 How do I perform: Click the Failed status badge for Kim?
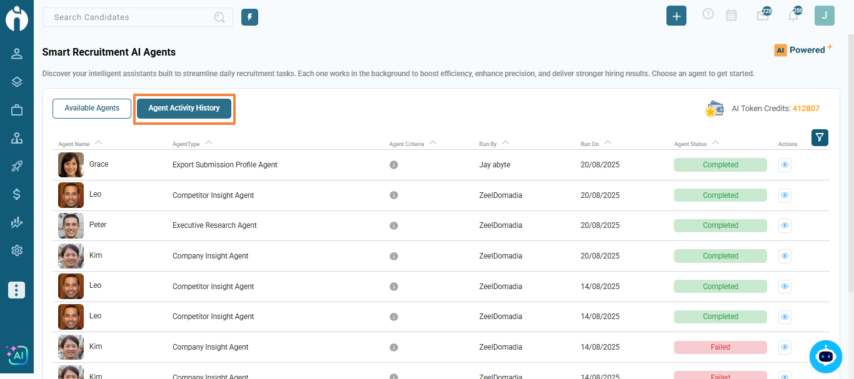click(x=720, y=347)
